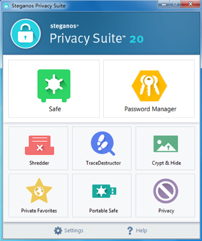
Task: Open the purple Privacy blocked icon
Action: pyautogui.click(x=166, y=191)
